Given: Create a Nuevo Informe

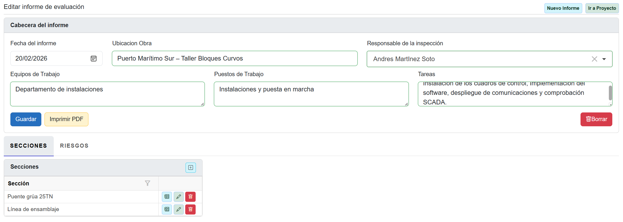Looking at the screenshot, I should pyautogui.click(x=563, y=8).
